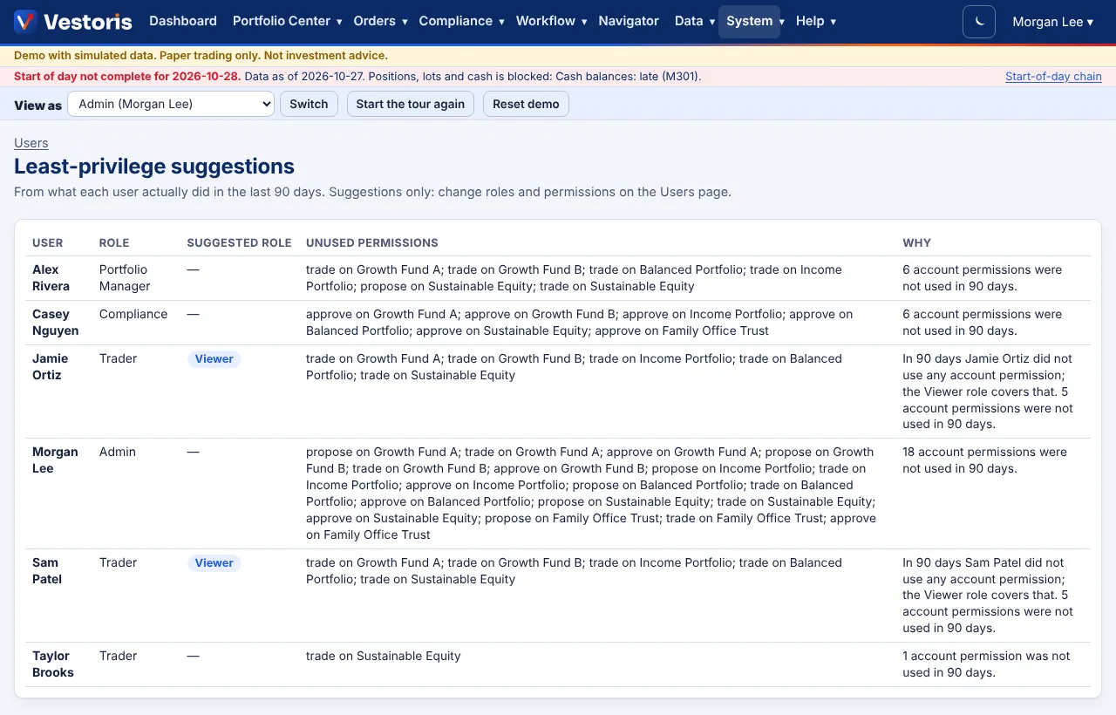The width and height of the screenshot is (1116, 715).
Task: Click Start the tour again
Action: pyautogui.click(x=411, y=104)
